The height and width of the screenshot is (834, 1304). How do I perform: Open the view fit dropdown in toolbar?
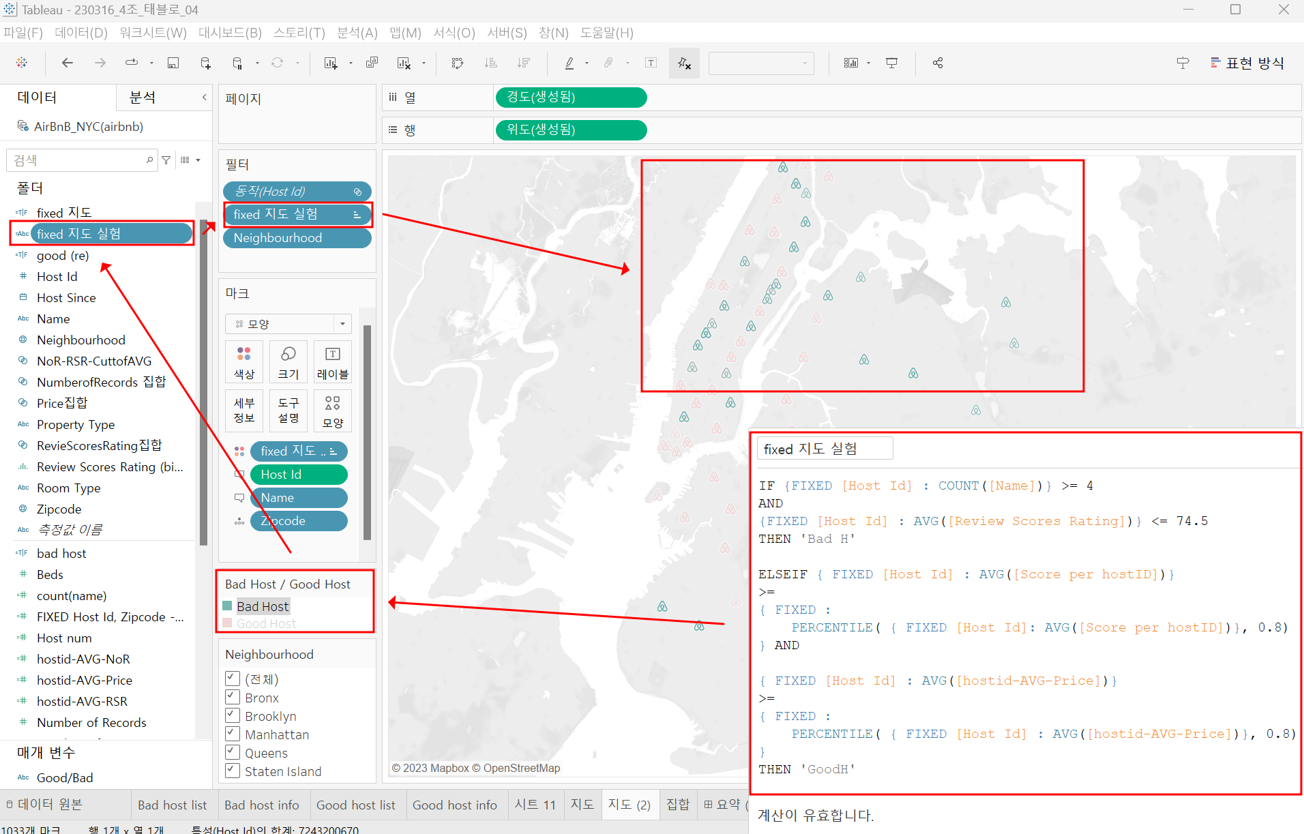pyautogui.click(x=761, y=63)
